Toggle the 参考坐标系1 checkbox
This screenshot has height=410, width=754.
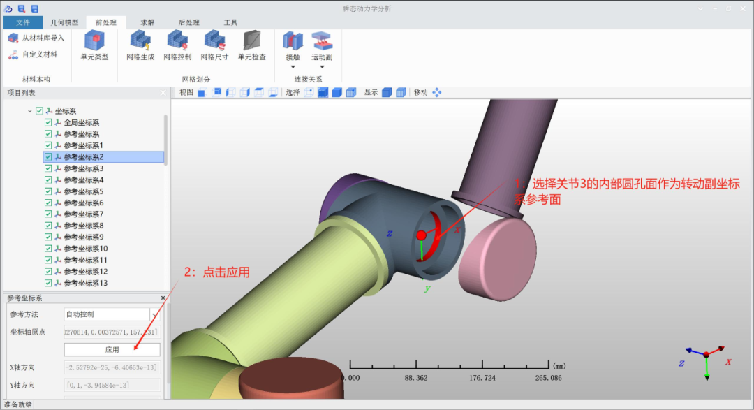(x=48, y=145)
